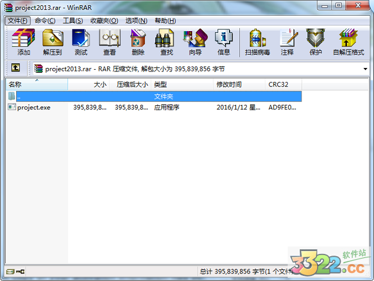The height and width of the screenshot is (281, 374).
Task: Open the 工具(S) menu
Action: click(72, 21)
